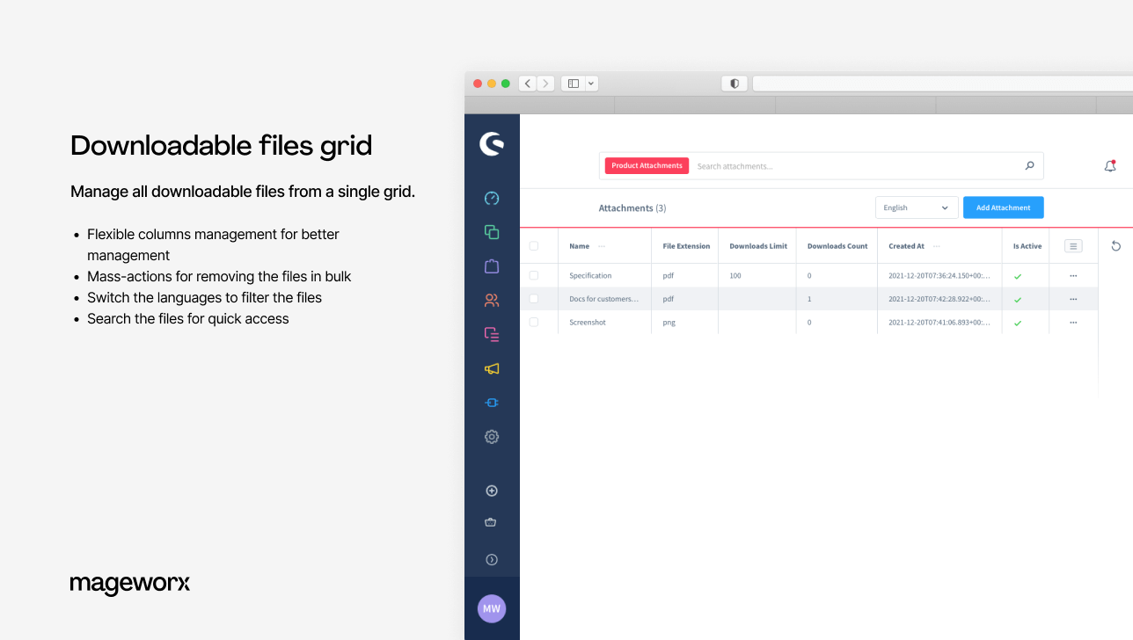
Task: Click the Add Attachment button
Action: coord(1003,208)
